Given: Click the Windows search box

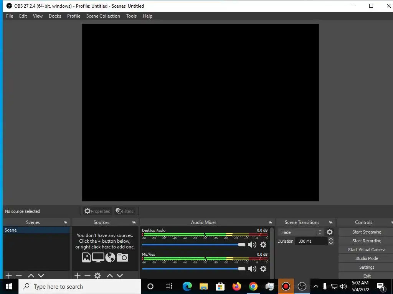Looking at the screenshot, I should pos(80,286).
